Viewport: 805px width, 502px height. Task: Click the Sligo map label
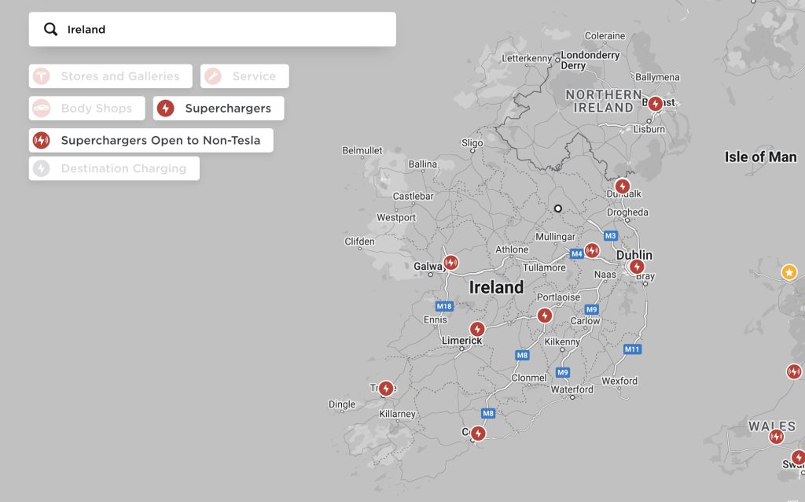(472, 143)
